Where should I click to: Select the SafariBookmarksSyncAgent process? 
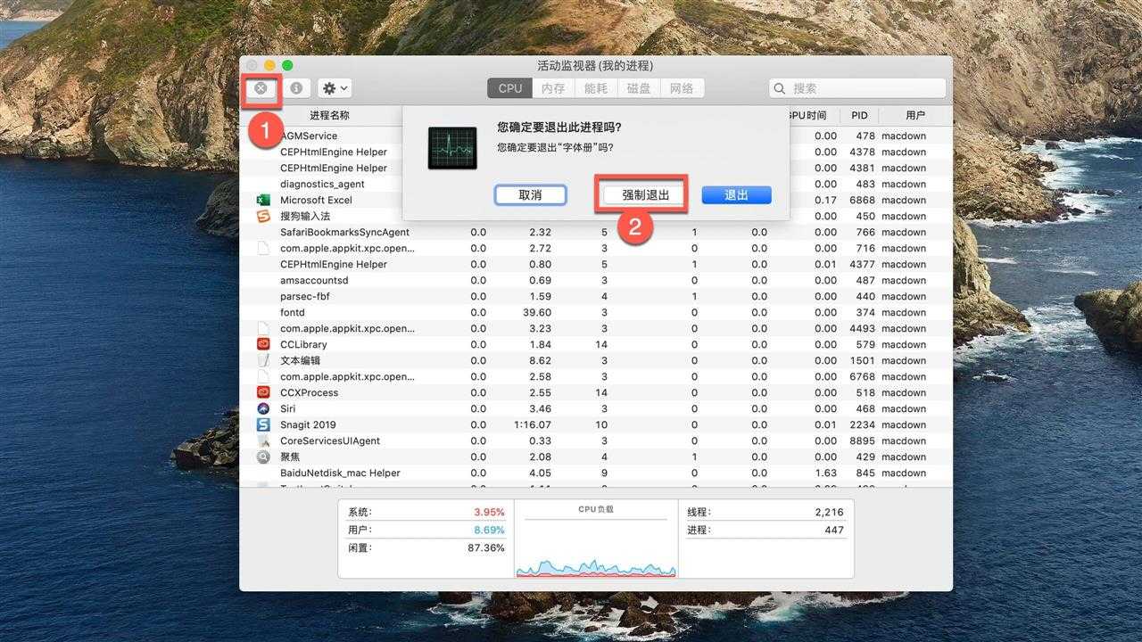coord(344,232)
